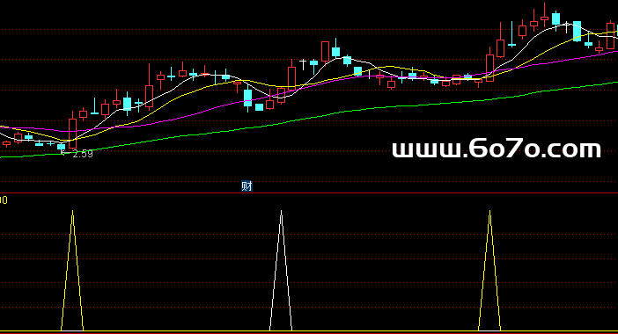Click the yellow value label in the indicator panel corner
The width and height of the screenshot is (618, 334).
click(4, 200)
